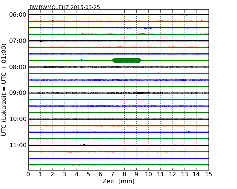237x189 pixels.
Task: Select the 07:00 time label
Action: pyautogui.click(x=18, y=41)
